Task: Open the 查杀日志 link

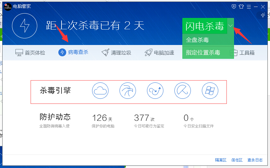Action: pyautogui.click(x=255, y=160)
